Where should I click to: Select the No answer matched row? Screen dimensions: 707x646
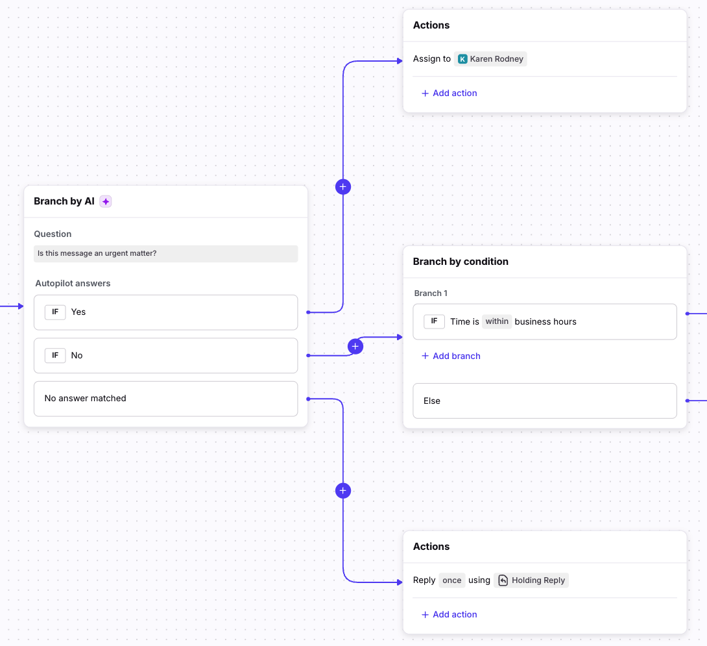165,399
